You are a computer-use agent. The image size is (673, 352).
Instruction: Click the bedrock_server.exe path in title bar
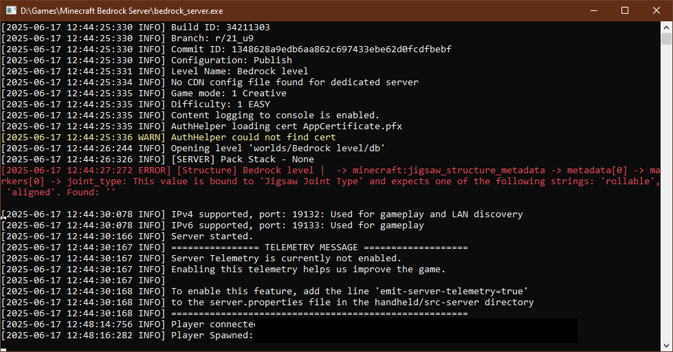(x=120, y=10)
